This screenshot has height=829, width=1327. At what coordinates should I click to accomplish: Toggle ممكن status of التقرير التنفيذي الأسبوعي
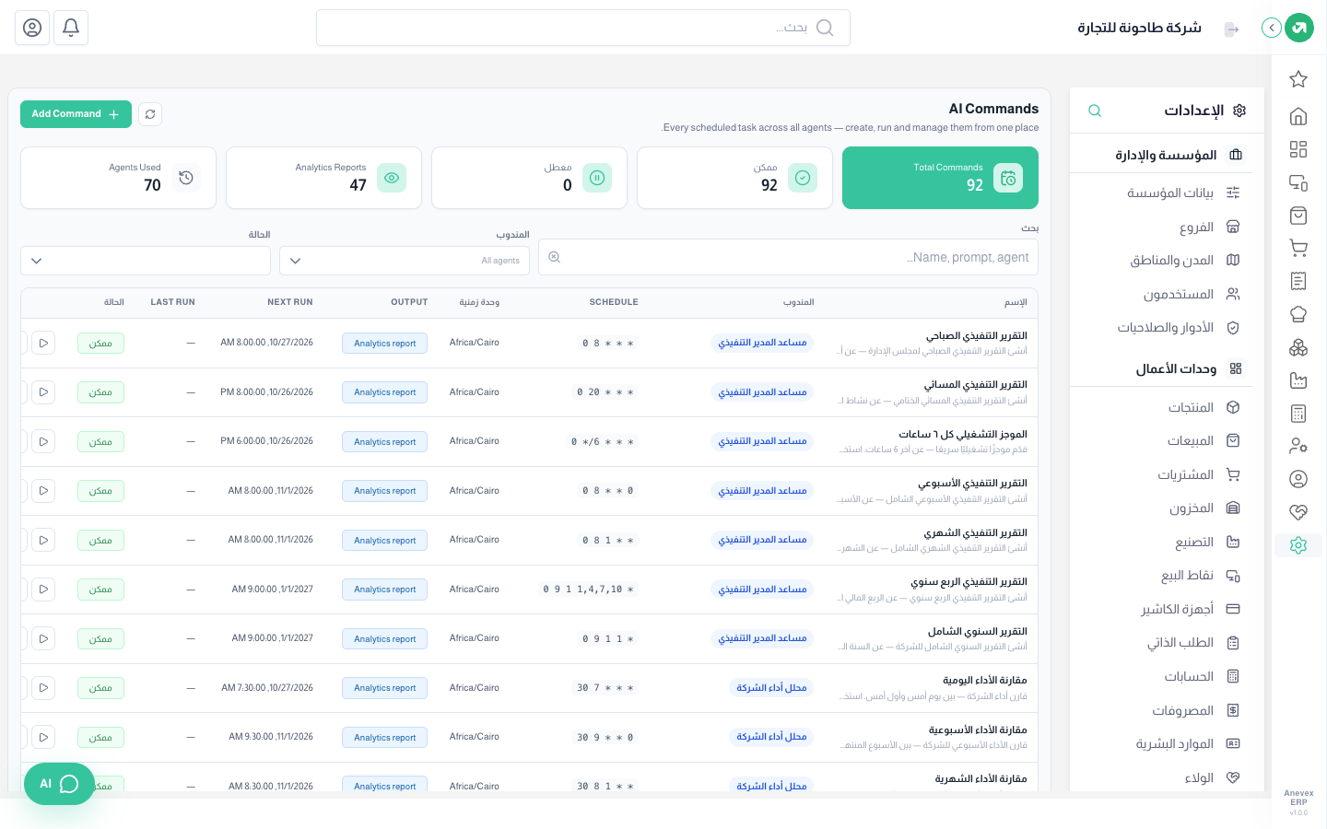100,491
